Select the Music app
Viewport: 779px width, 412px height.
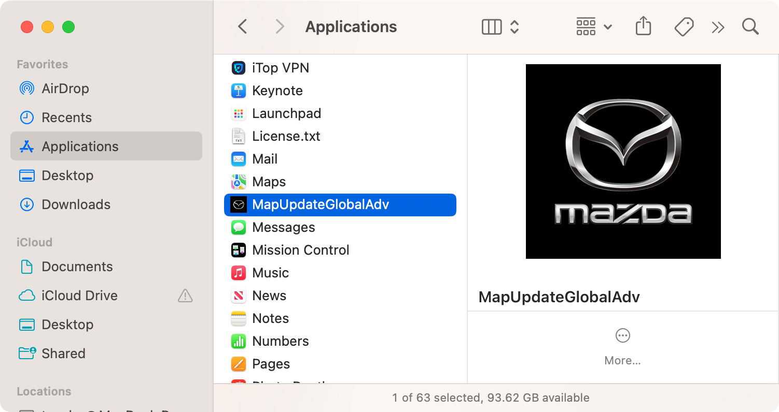click(340, 273)
